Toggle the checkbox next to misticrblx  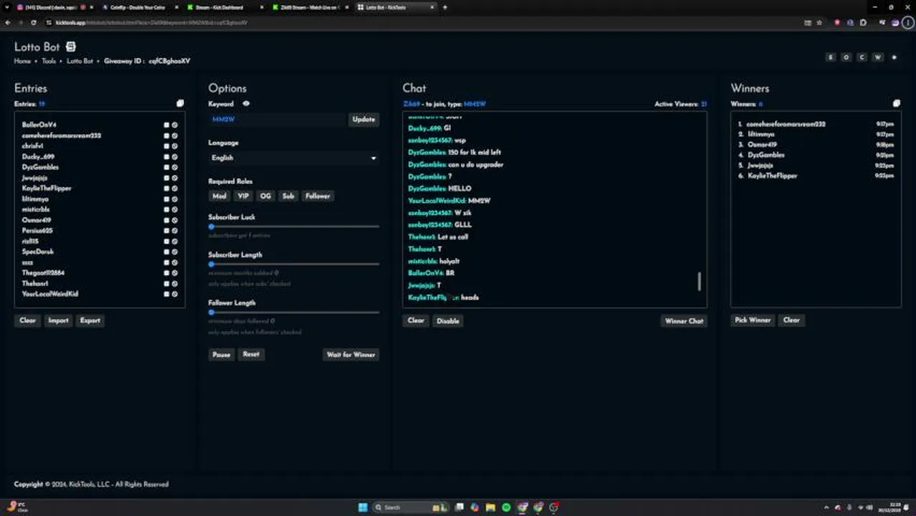[x=166, y=209]
